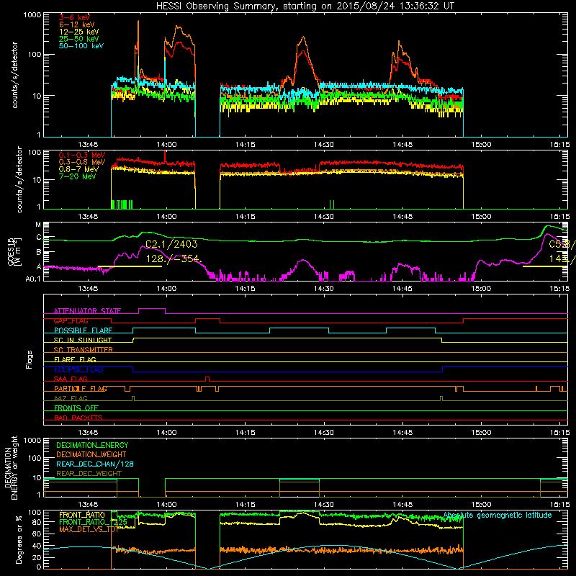Select the 0.1-0.3 MeV legend label
This screenshot has width=576, height=576.
pyautogui.click(x=82, y=155)
